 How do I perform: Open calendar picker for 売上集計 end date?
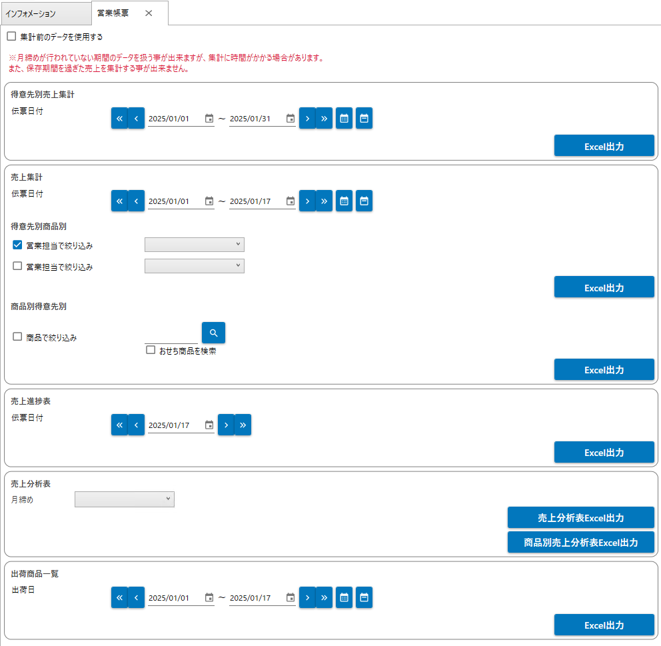tap(291, 201)
